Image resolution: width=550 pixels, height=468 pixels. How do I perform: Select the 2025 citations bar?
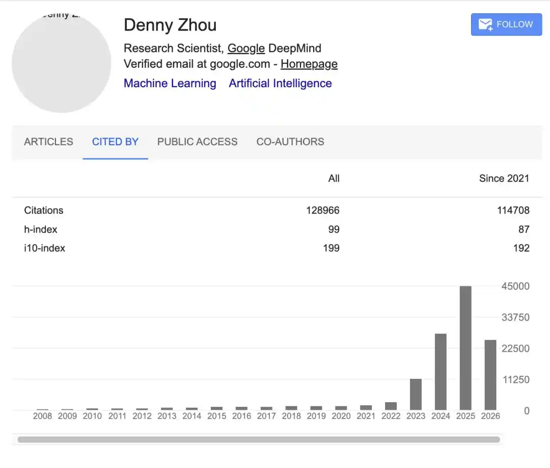[465, 348]
